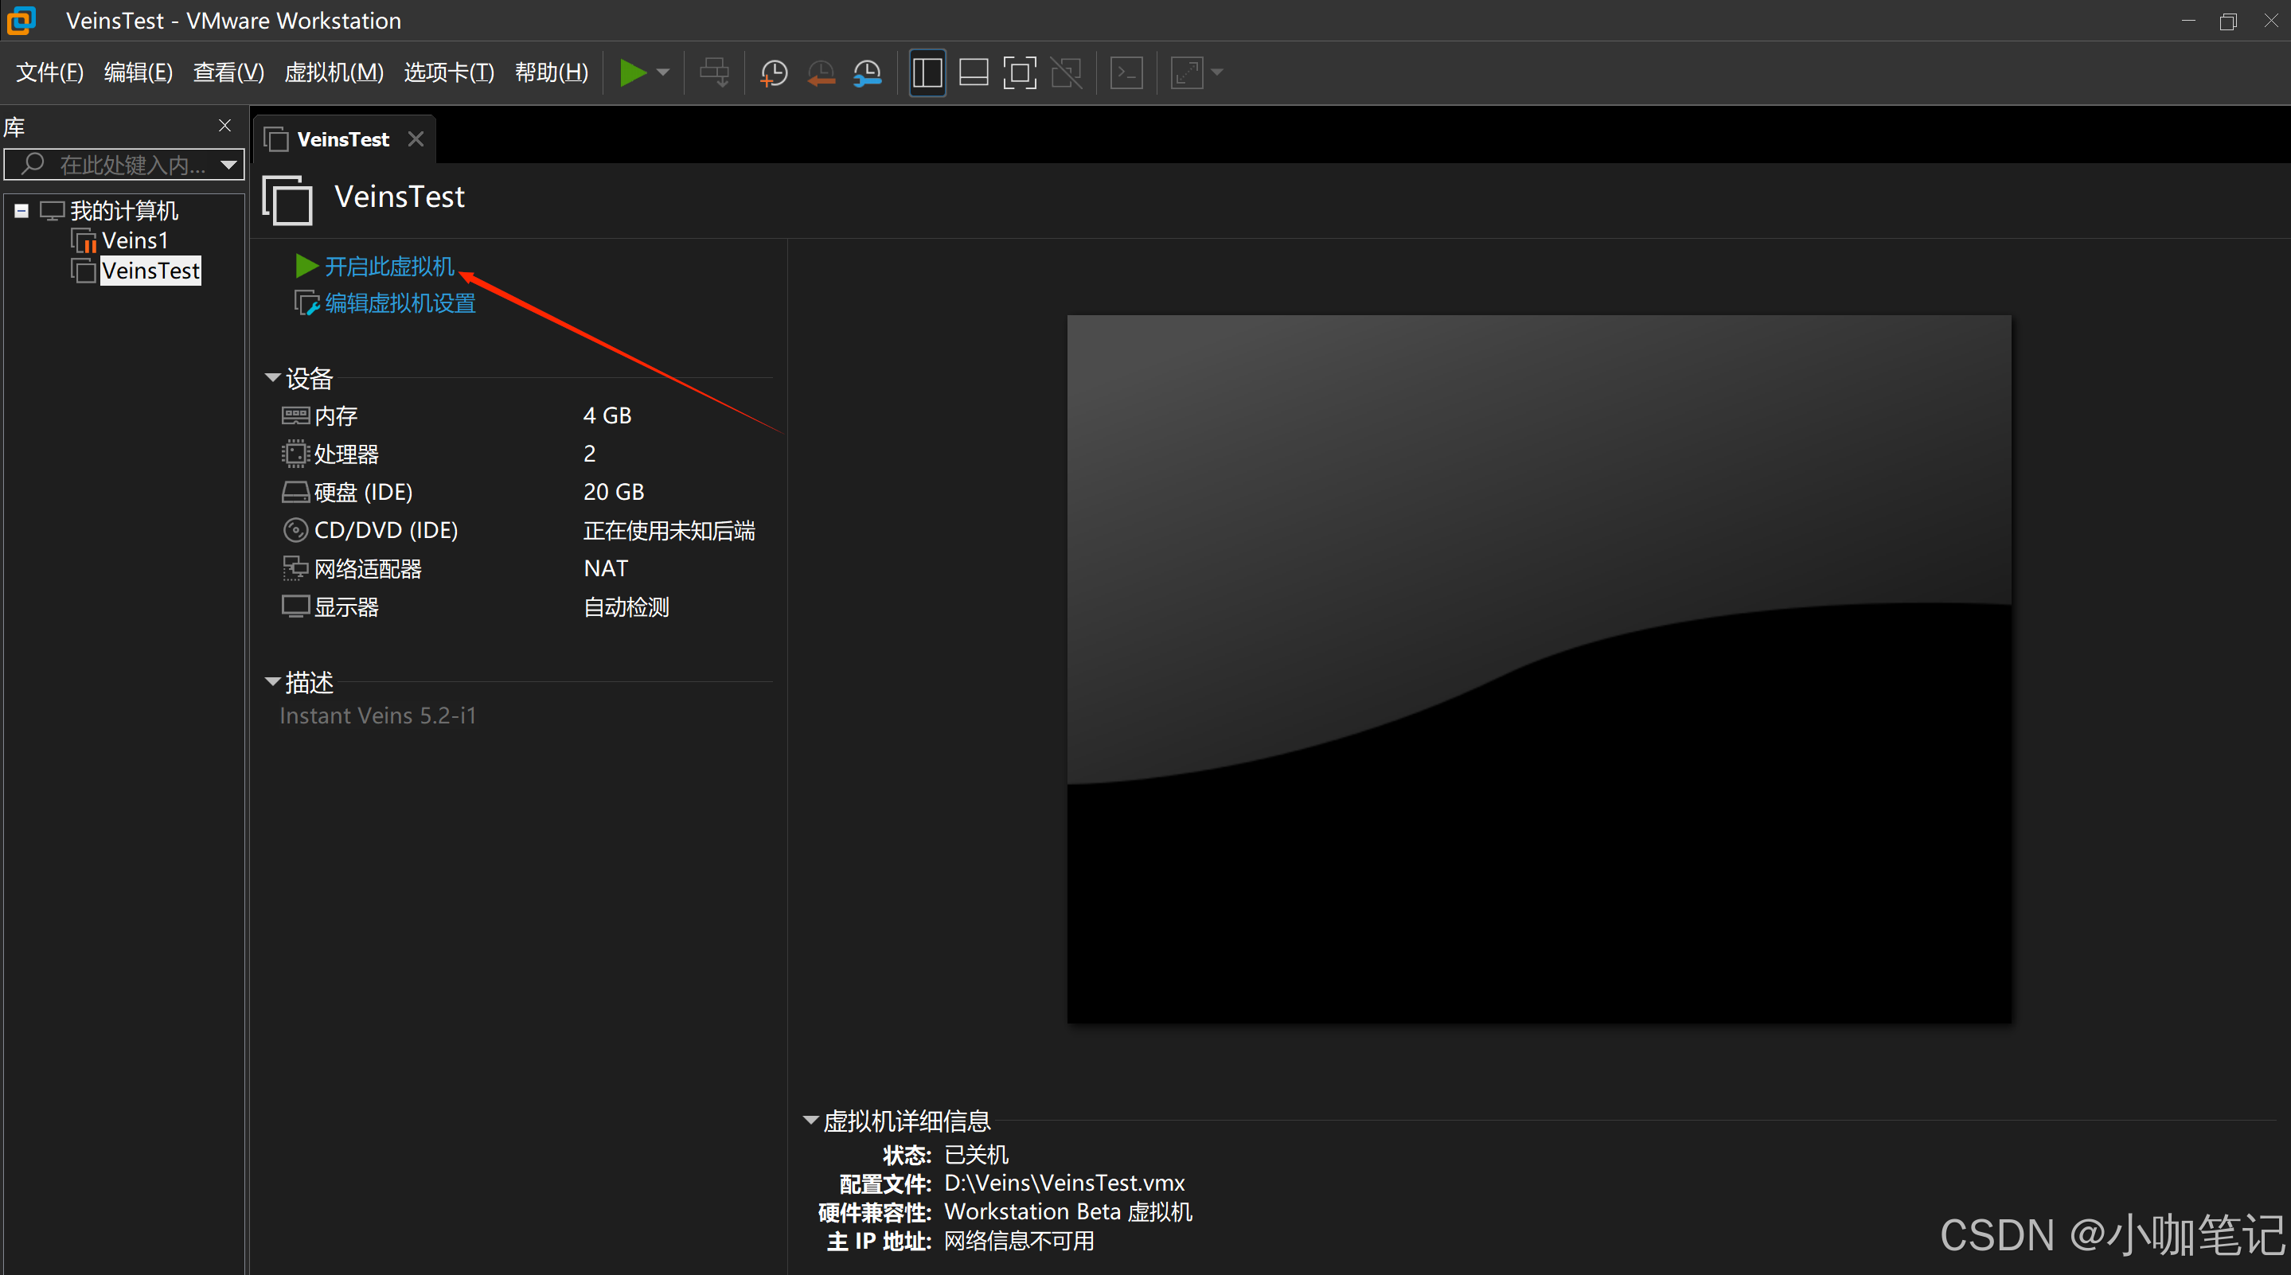Open power options dropdown arrow
This screenshot has width=2291, height=1275.
tap(662, 73)
